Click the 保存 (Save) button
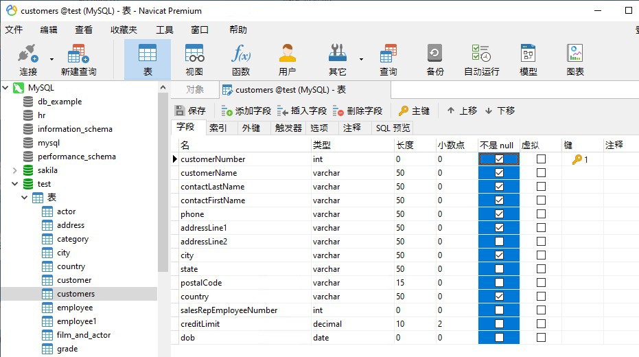The image size is (639, 357). (190, 111)
